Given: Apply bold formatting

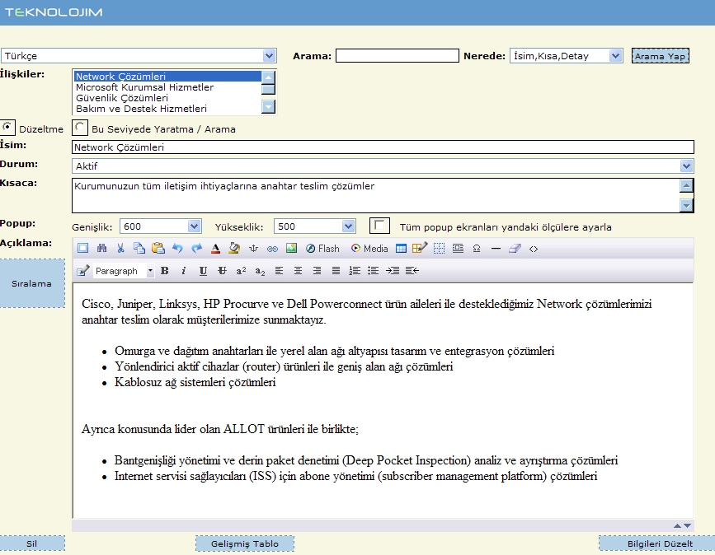Looking at the screenshot, I should [165, 271].
